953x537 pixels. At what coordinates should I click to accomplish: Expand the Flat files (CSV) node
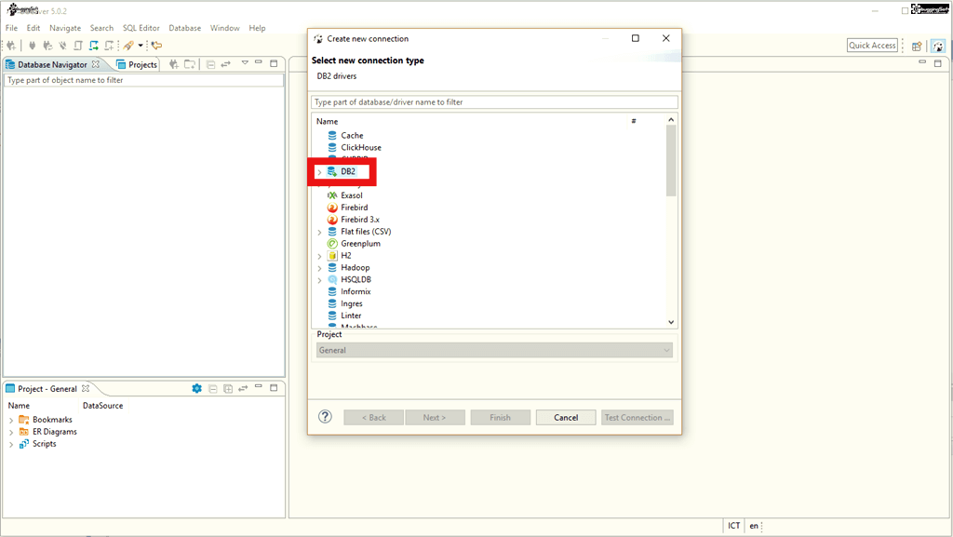[320, 232]
